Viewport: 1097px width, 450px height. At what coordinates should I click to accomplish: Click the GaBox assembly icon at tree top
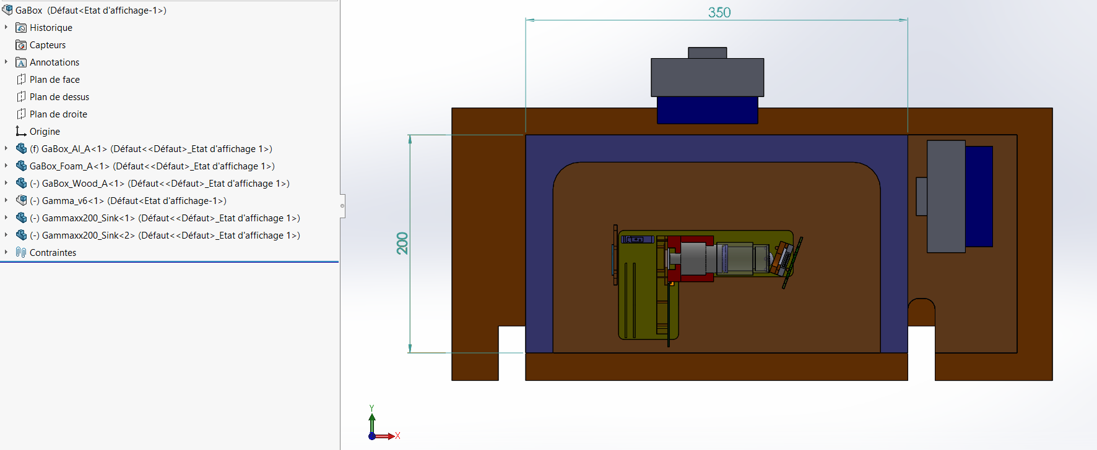pyautogui.click(x=7, y=10)
